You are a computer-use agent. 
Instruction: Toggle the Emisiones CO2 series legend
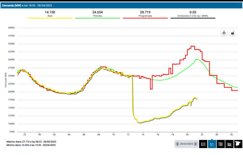click(193, 15)
